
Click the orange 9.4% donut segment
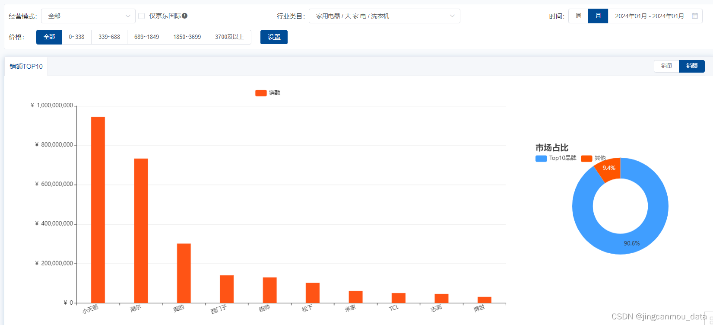tap(609, 169)
